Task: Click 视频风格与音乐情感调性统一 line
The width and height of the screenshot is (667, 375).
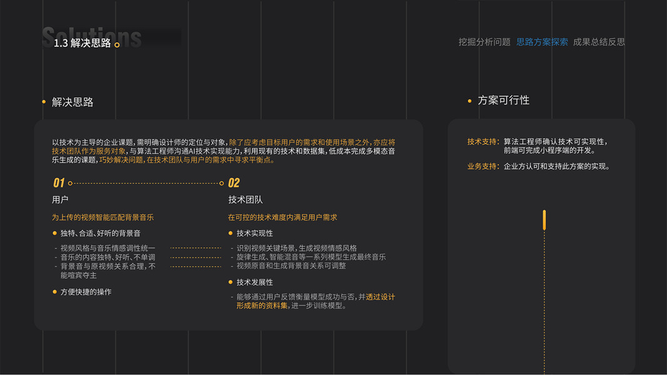Action: (x=108, y=248)
